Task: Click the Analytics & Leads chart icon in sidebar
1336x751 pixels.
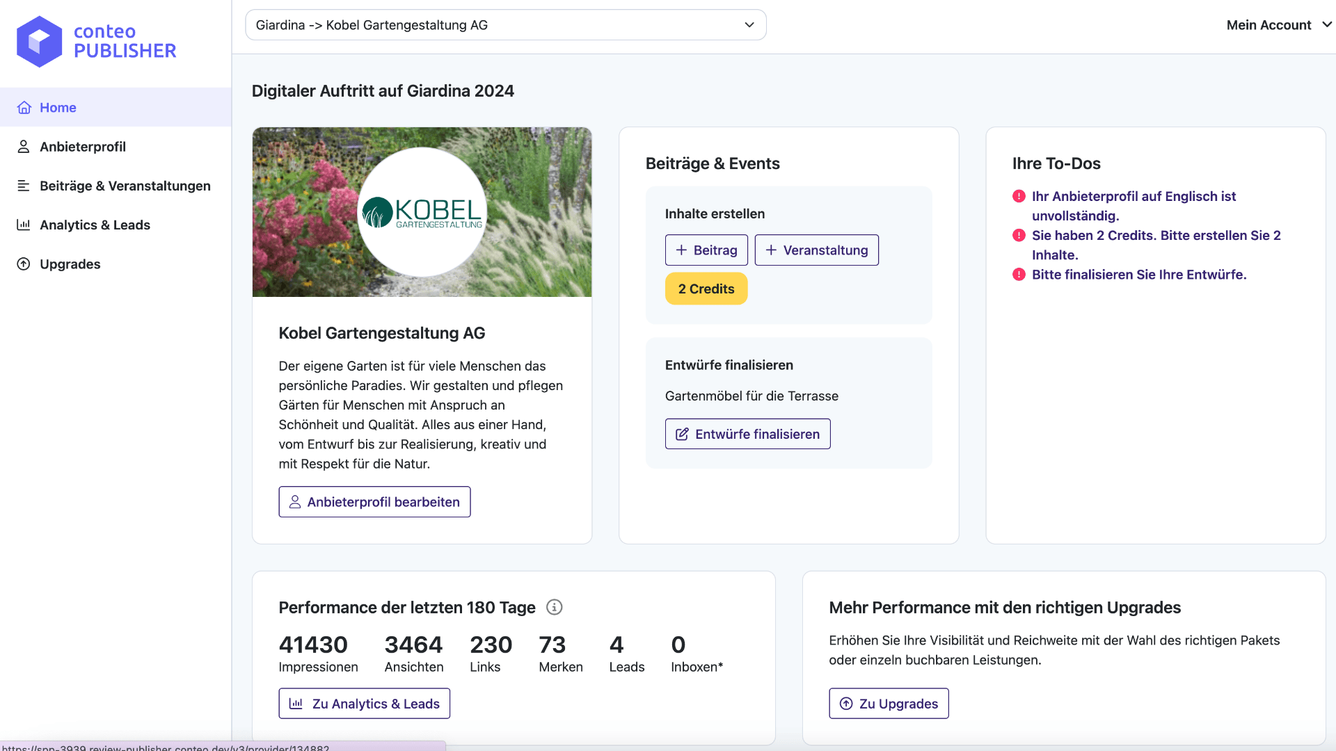Action: (24, 225)
